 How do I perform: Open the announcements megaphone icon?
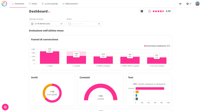coord(180,4)
